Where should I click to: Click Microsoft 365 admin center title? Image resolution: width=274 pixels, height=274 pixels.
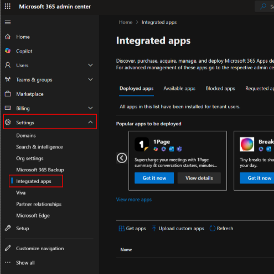pos(55,7)
